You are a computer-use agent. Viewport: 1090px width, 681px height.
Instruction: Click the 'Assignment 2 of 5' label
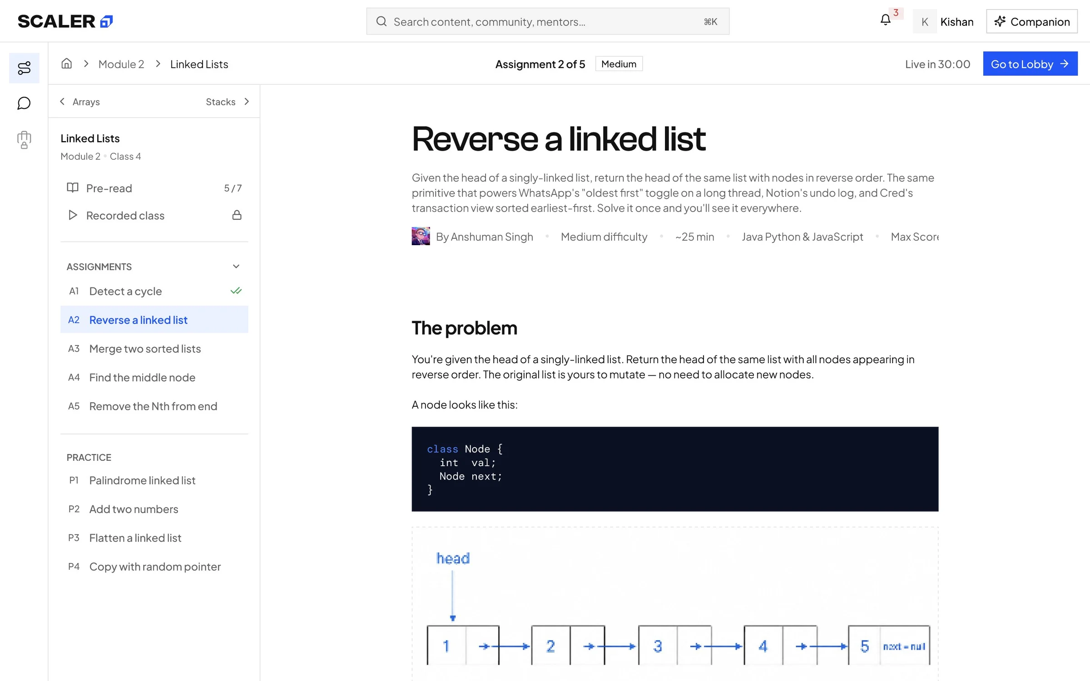pos(540,64)
